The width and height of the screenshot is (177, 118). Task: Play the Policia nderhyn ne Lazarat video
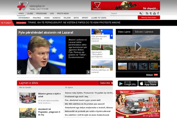point(138,47)
